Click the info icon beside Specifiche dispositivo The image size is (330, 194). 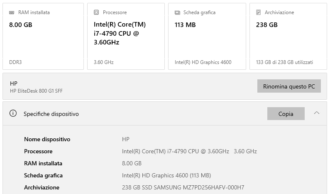tap(13, 113)
